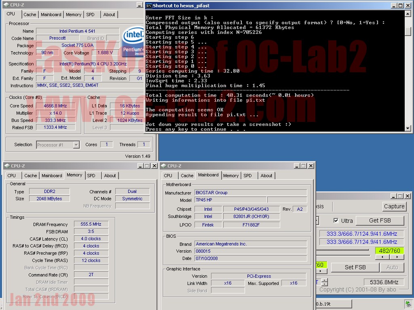Select CPU tab in the BIOSTAR mainboard CPU-Z window
Viewport: 414px width, 310px height.
point(168,176)
